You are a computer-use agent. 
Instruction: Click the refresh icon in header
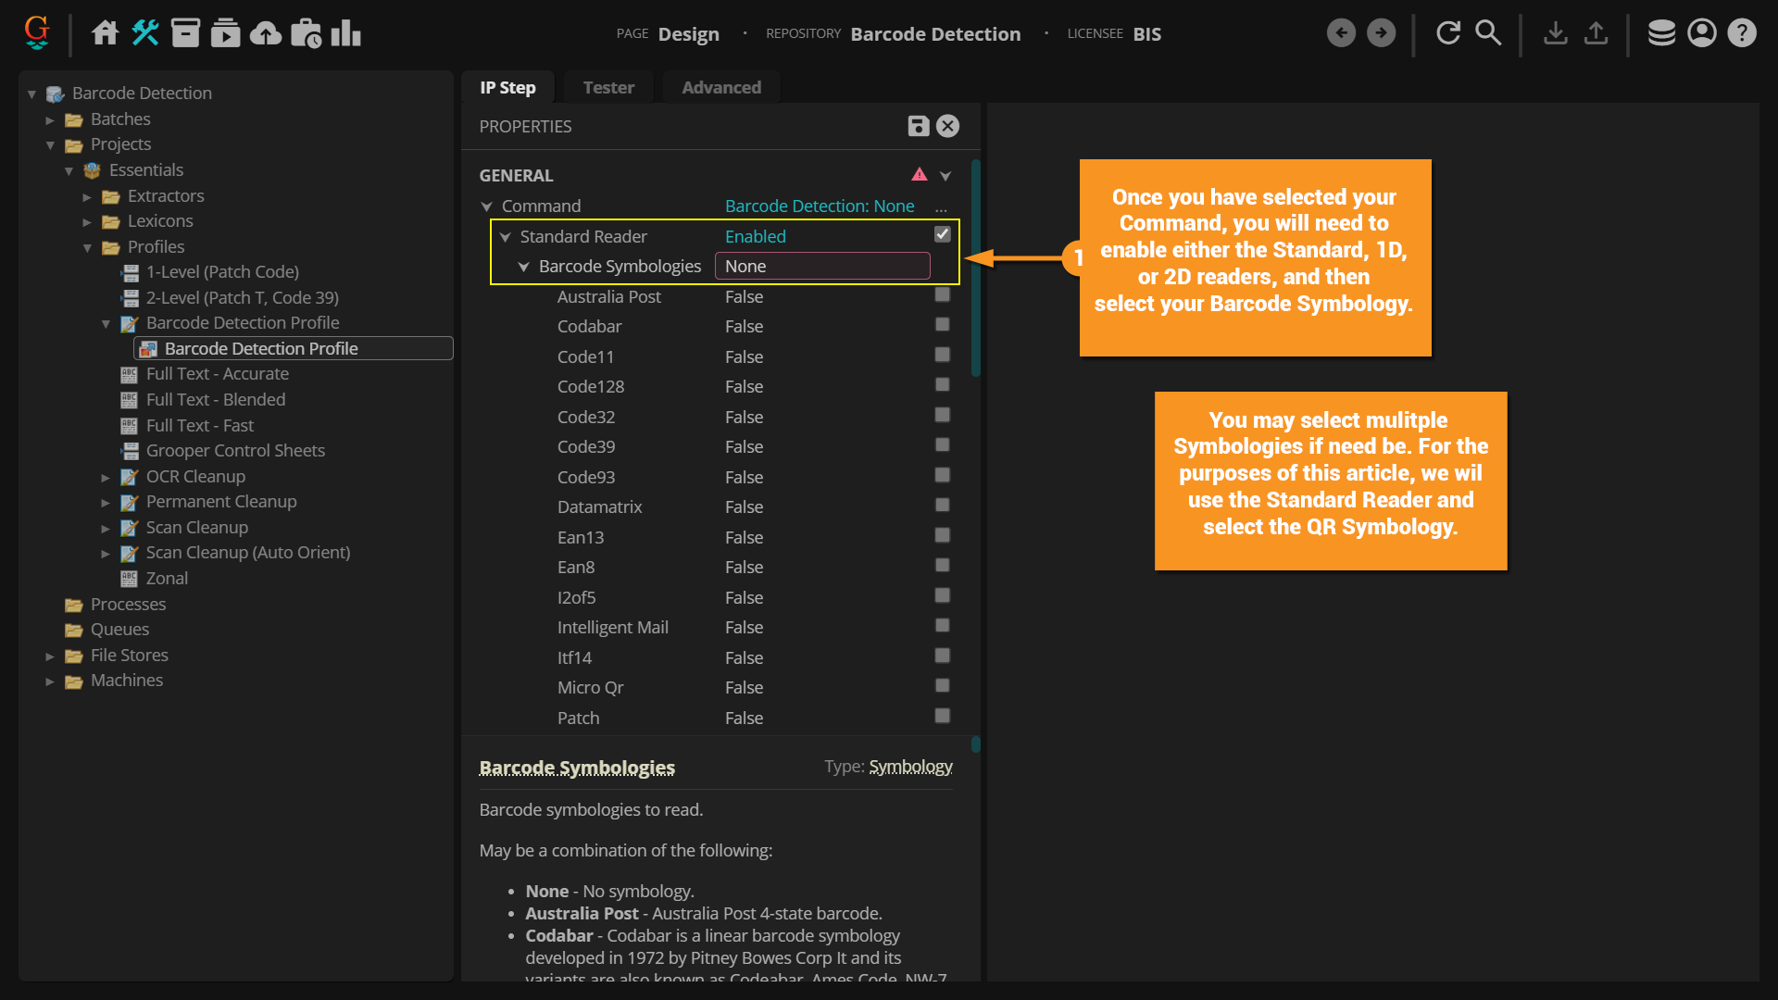tap(1448, 33)
